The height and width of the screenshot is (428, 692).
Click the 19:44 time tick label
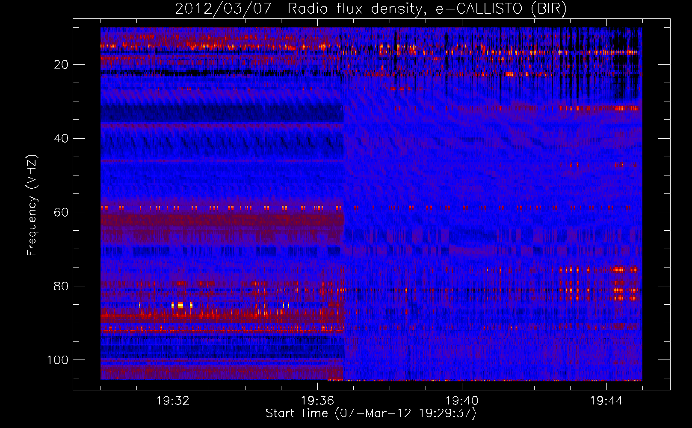click(606, 401)
